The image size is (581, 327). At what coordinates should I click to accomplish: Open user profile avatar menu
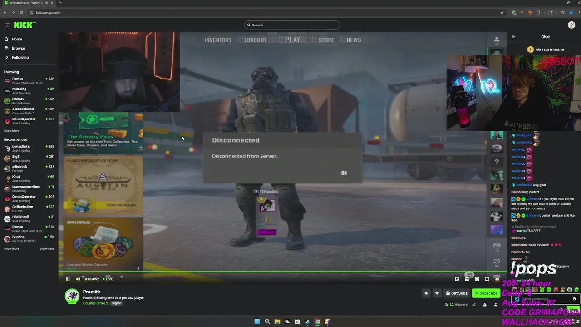click(x=571, y=25)
